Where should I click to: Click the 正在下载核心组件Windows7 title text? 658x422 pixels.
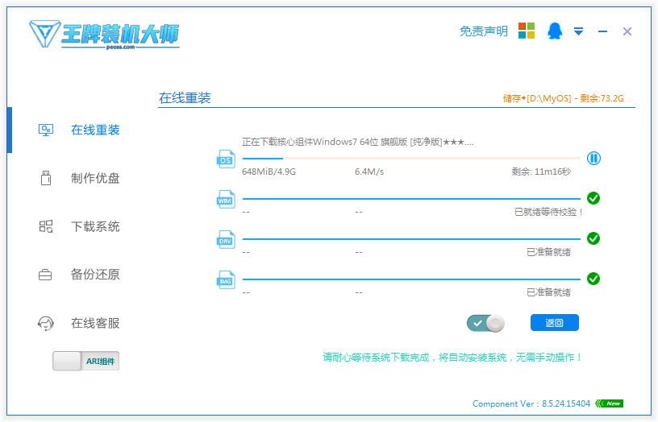click(x=357, y=142)
